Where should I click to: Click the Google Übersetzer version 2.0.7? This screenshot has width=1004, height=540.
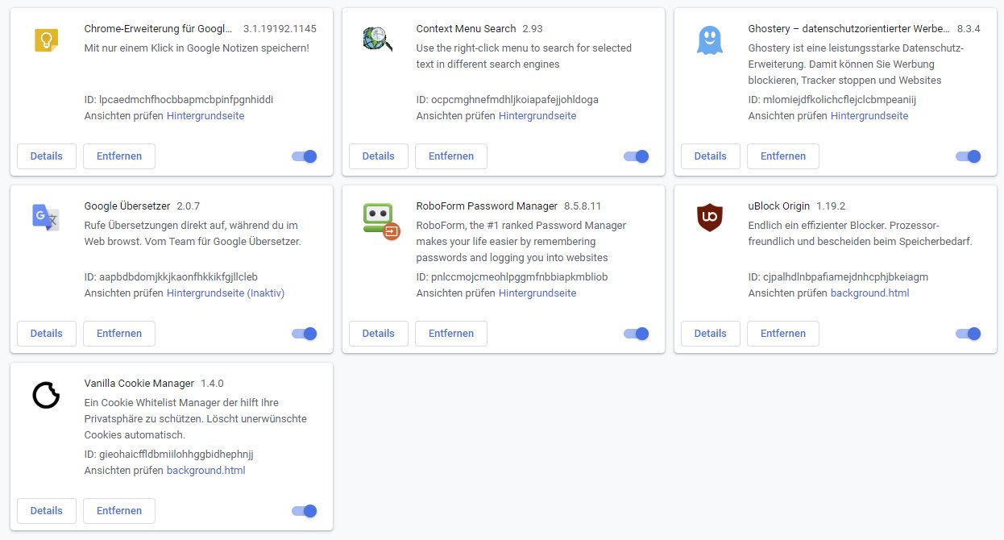187,206
